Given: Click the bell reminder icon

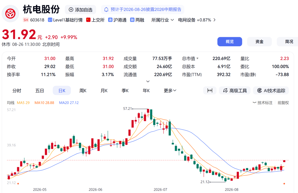Looking at the screenshot, I should tap(107, 9).
